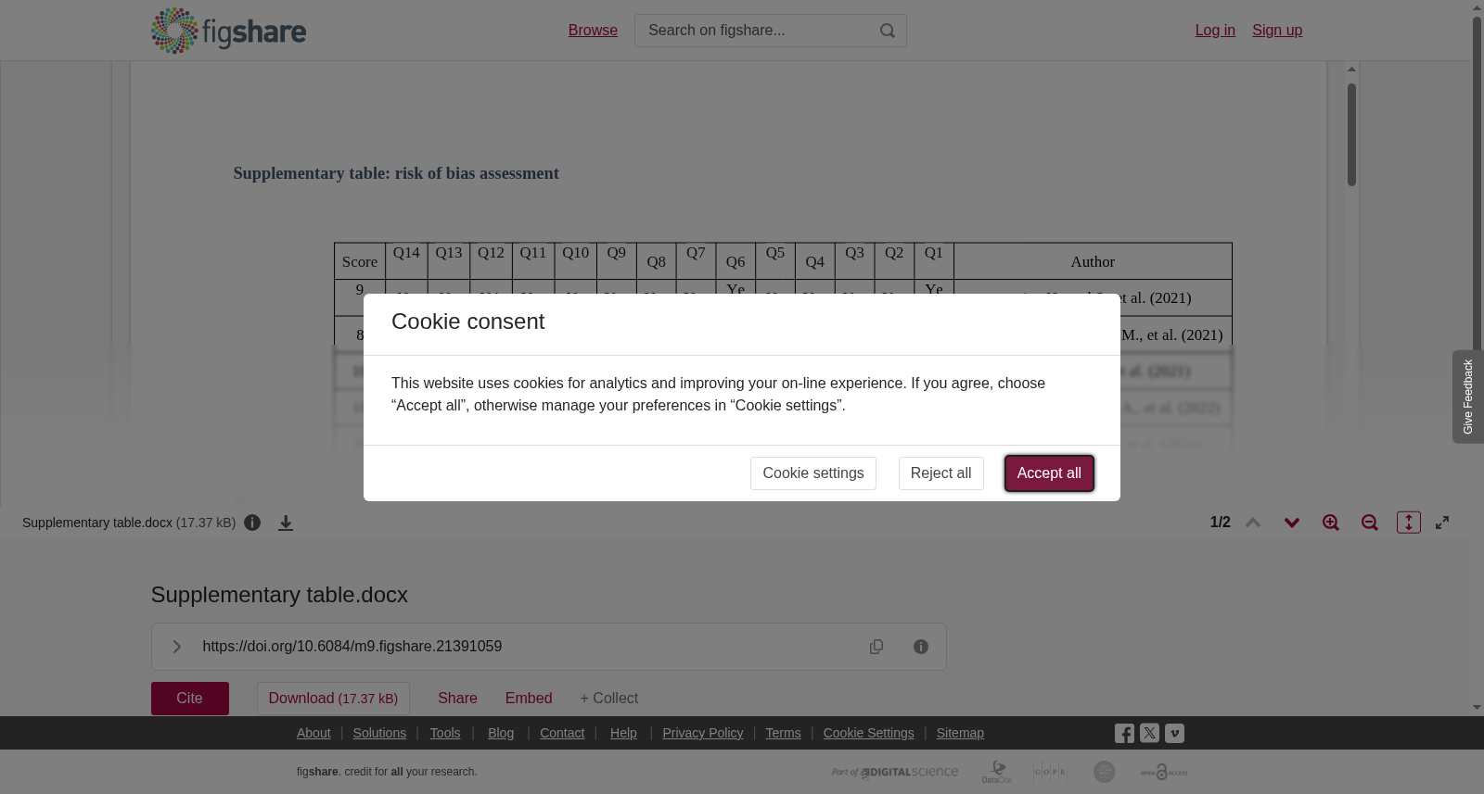Go to previous page with up chevron
The image size is (1484, 794).
pos(1253,523)
